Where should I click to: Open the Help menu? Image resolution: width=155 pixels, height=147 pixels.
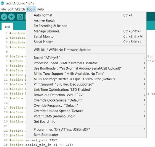tap(40, 9)
